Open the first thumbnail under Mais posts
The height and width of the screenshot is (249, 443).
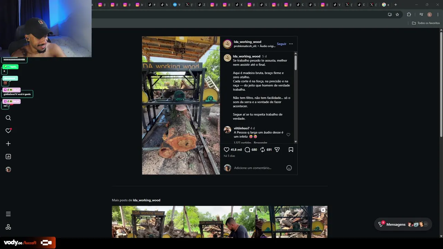click(148, 222)
